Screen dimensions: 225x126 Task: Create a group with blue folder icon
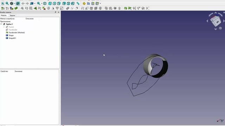pyautogui.click(x=88, y=3)
